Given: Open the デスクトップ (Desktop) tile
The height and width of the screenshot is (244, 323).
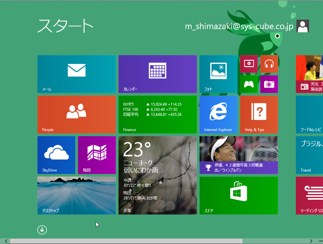Looking at the screenshot, I should (x=77, y=196).
